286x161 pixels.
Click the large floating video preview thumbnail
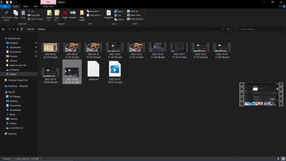[261, 94]
